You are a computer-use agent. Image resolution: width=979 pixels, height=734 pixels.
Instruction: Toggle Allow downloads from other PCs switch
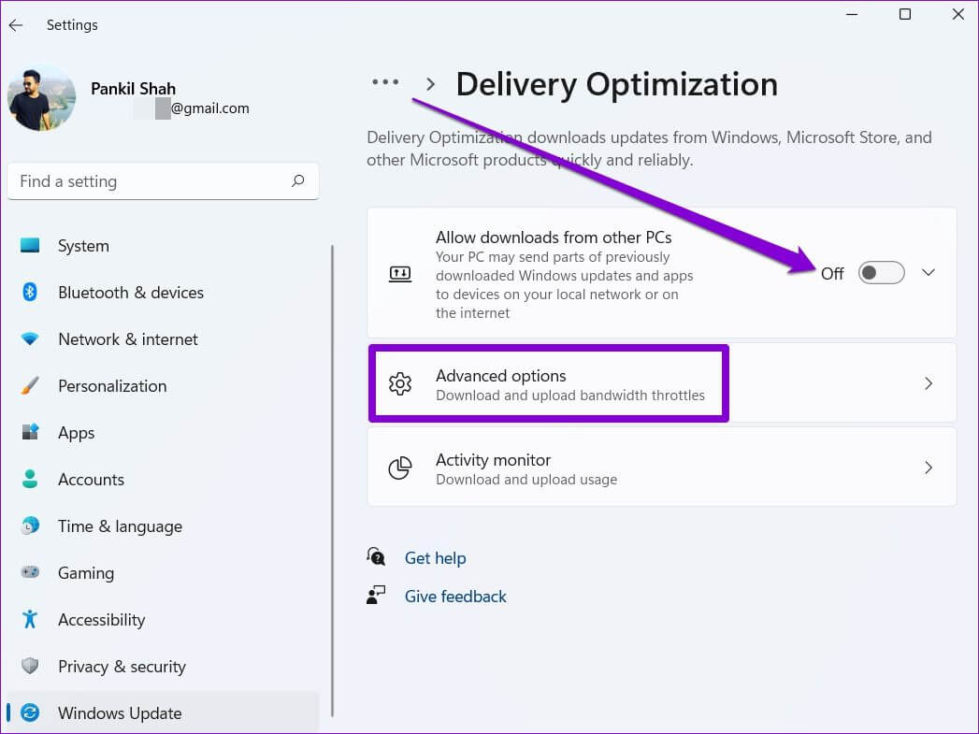tap(881, 273)
